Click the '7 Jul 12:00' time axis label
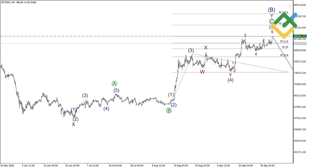 coord(93,166)
